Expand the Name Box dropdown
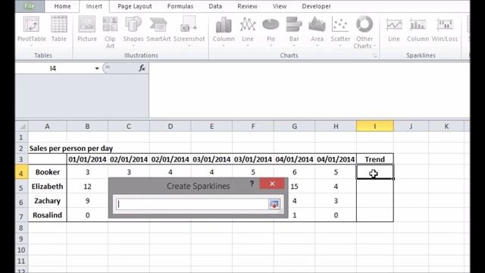The height and width of the screenshot is (273, 485). point(97,68)
